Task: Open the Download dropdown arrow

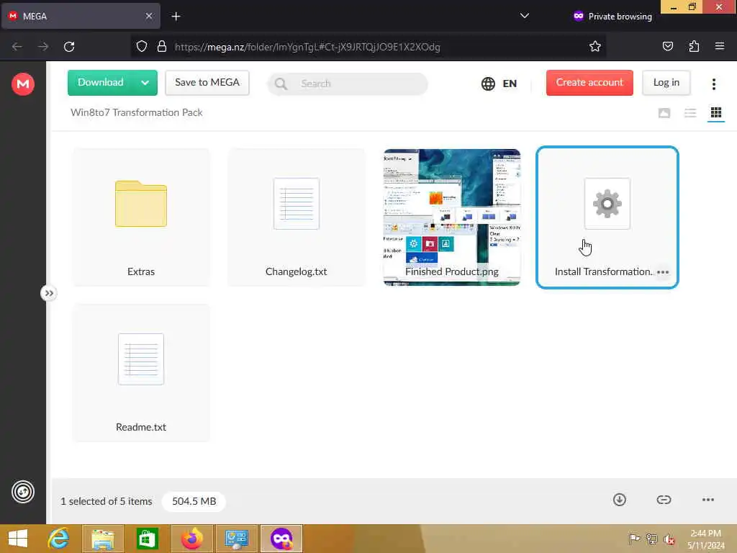Action: click(145, 83)
